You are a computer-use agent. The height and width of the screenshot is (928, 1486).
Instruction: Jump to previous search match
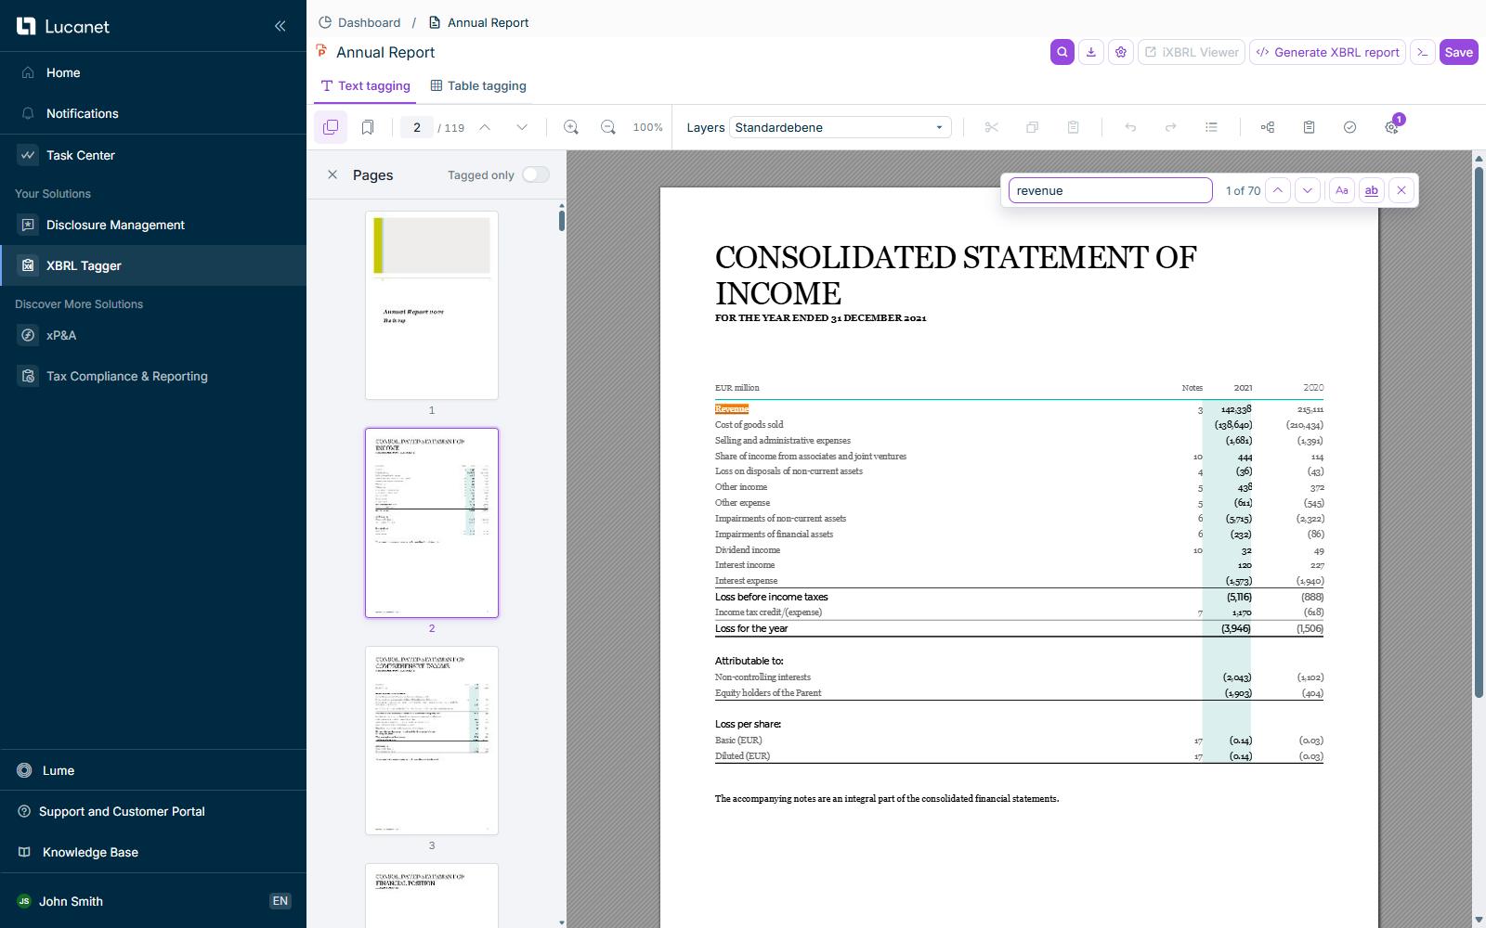point(1278,190)
